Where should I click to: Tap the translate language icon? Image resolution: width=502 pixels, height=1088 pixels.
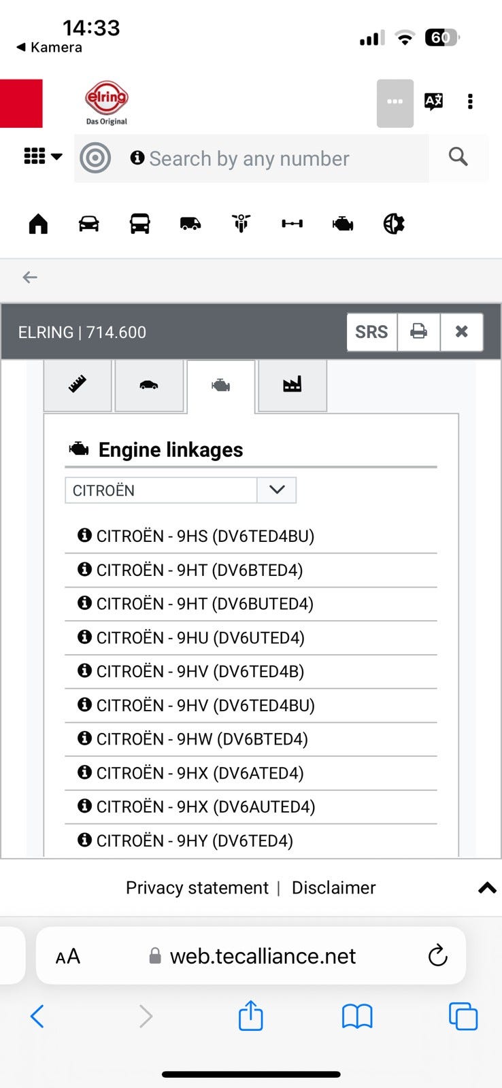[433, 102]
